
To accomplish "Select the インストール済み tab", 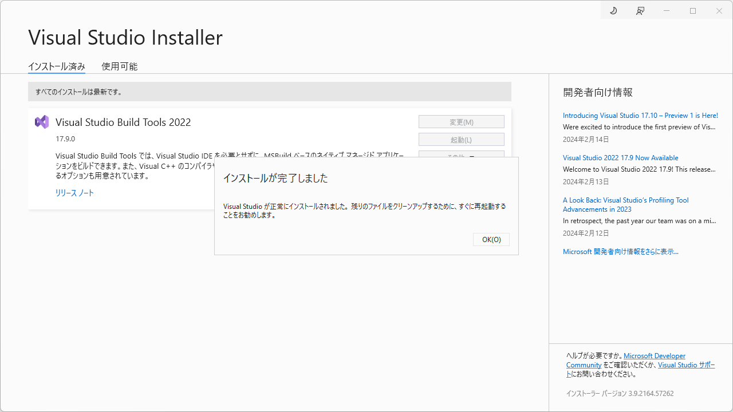I will (56, 66).
